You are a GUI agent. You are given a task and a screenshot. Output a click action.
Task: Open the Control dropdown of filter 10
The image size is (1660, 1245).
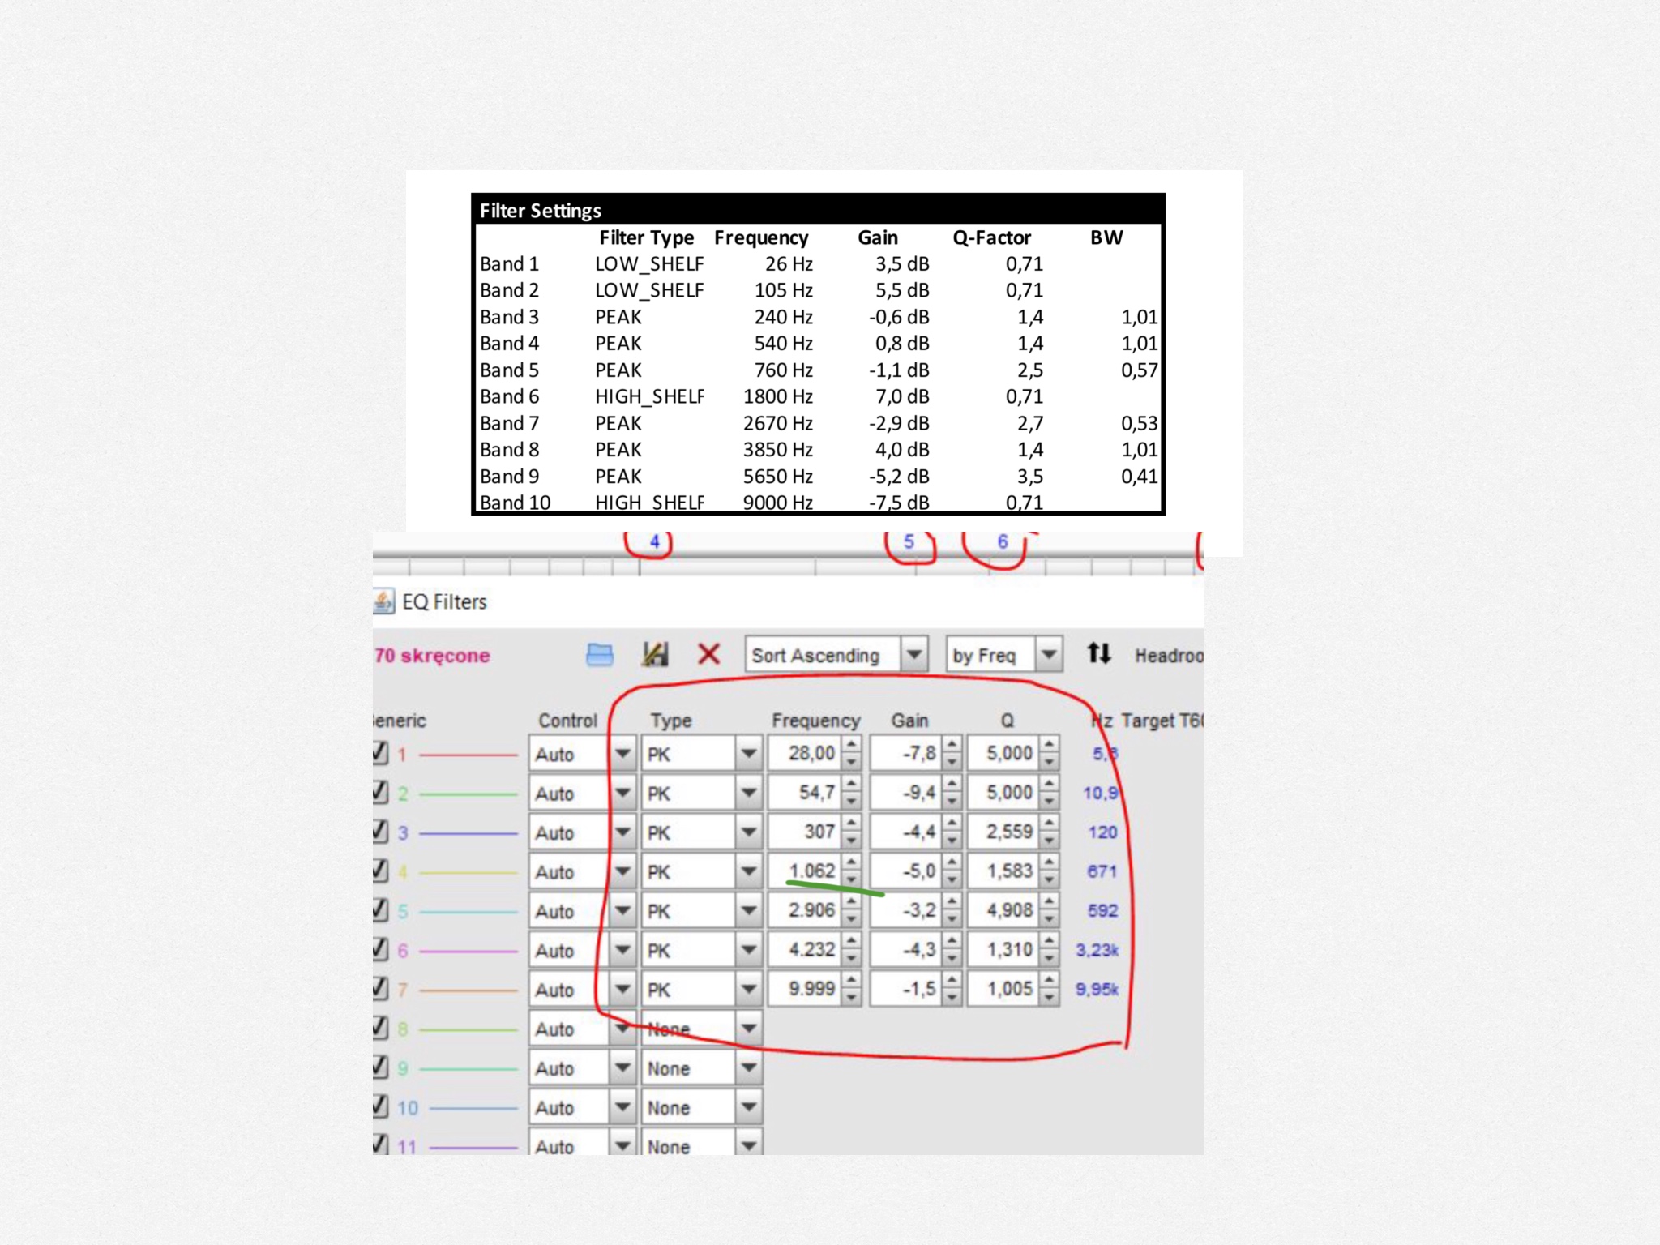[x=581, y=1107]
